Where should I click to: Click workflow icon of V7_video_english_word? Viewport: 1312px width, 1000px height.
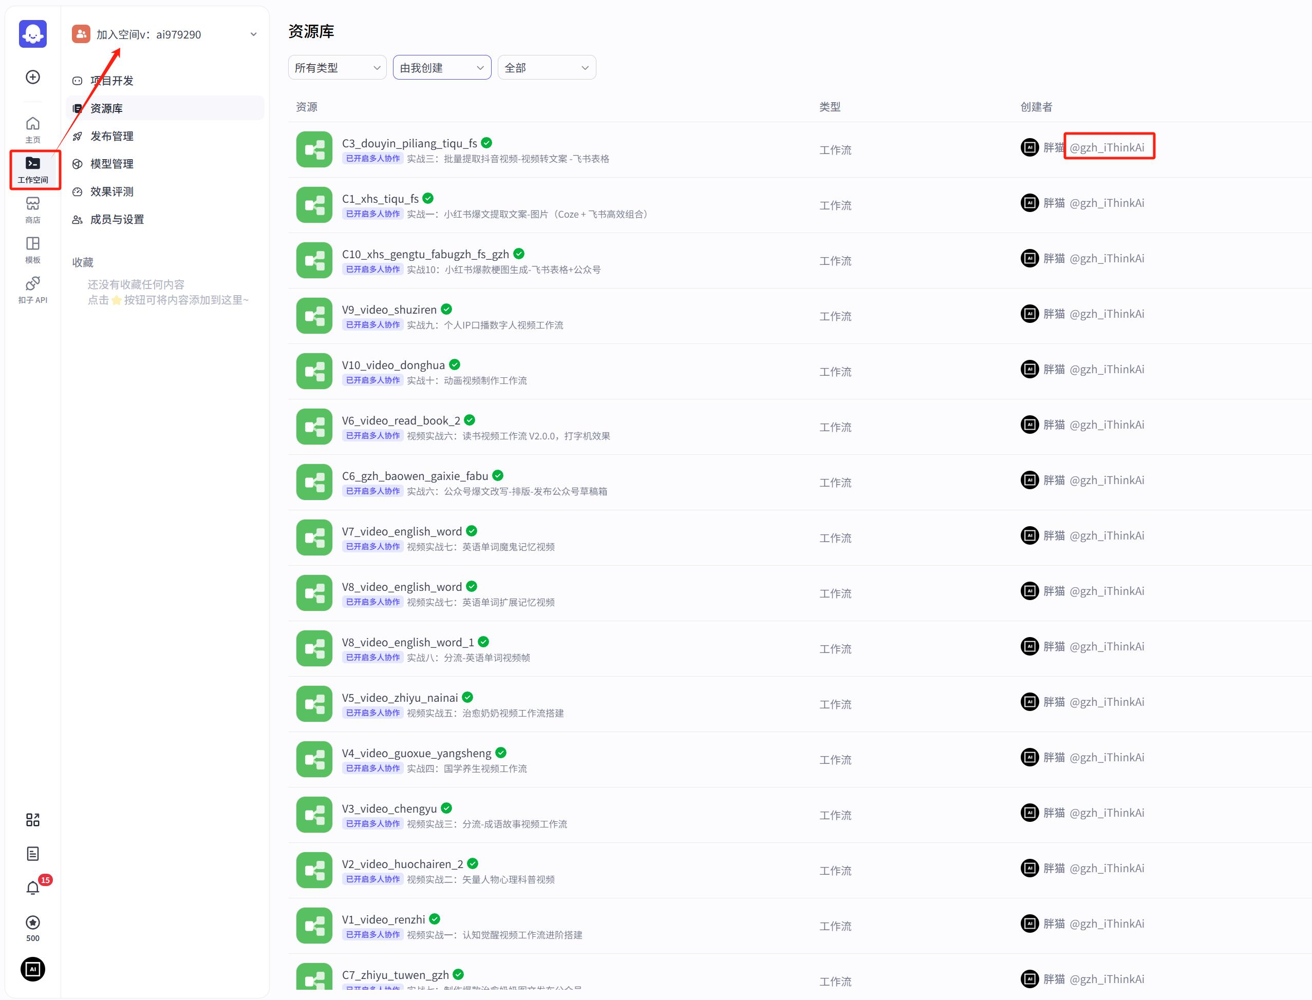[314, 537]
